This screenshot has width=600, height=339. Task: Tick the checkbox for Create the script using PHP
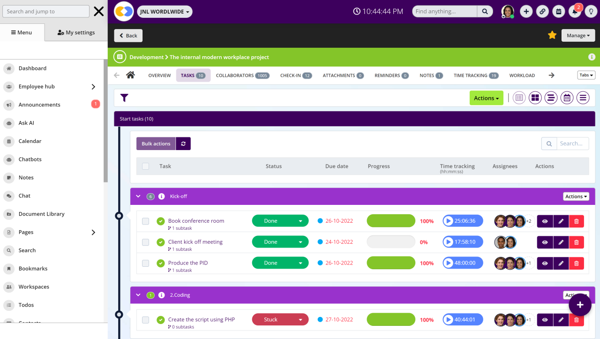click(x=145, y=319)
